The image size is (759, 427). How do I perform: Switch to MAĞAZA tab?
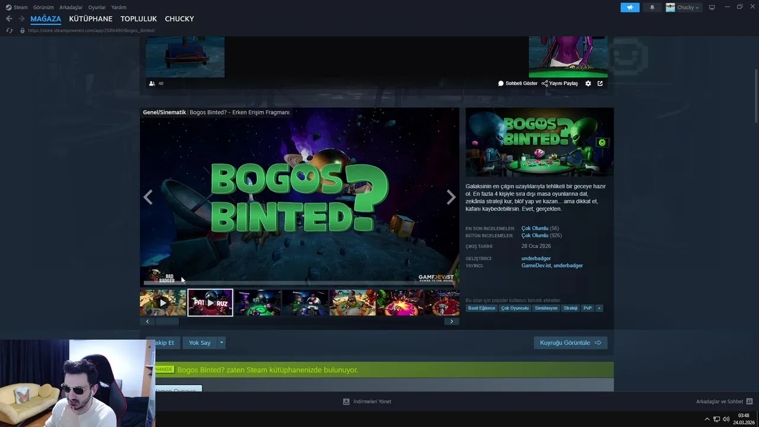46,19
